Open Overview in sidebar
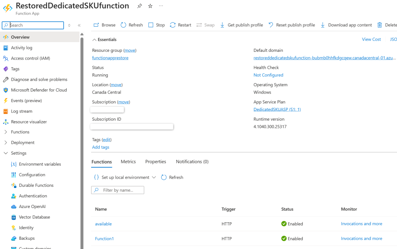The height and width of the screenshot is (249, 397). (x=40, y=37)
